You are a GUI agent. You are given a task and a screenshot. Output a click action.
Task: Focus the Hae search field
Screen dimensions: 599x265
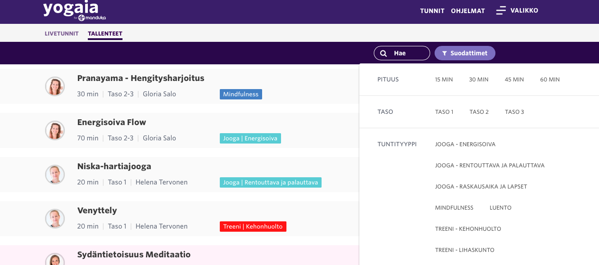[x=402, y=53]
